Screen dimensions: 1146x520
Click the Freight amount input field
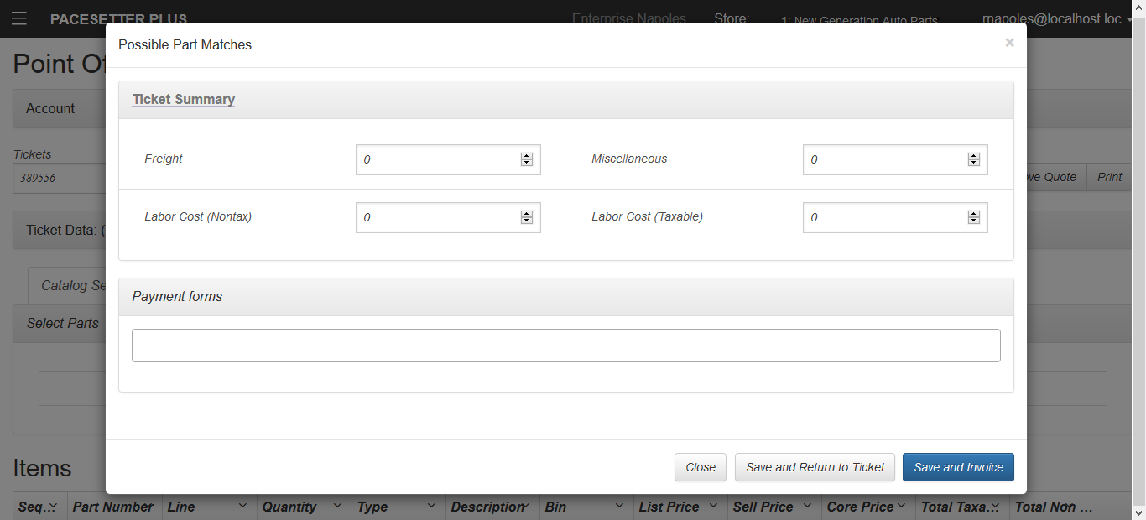click(436, 159)
